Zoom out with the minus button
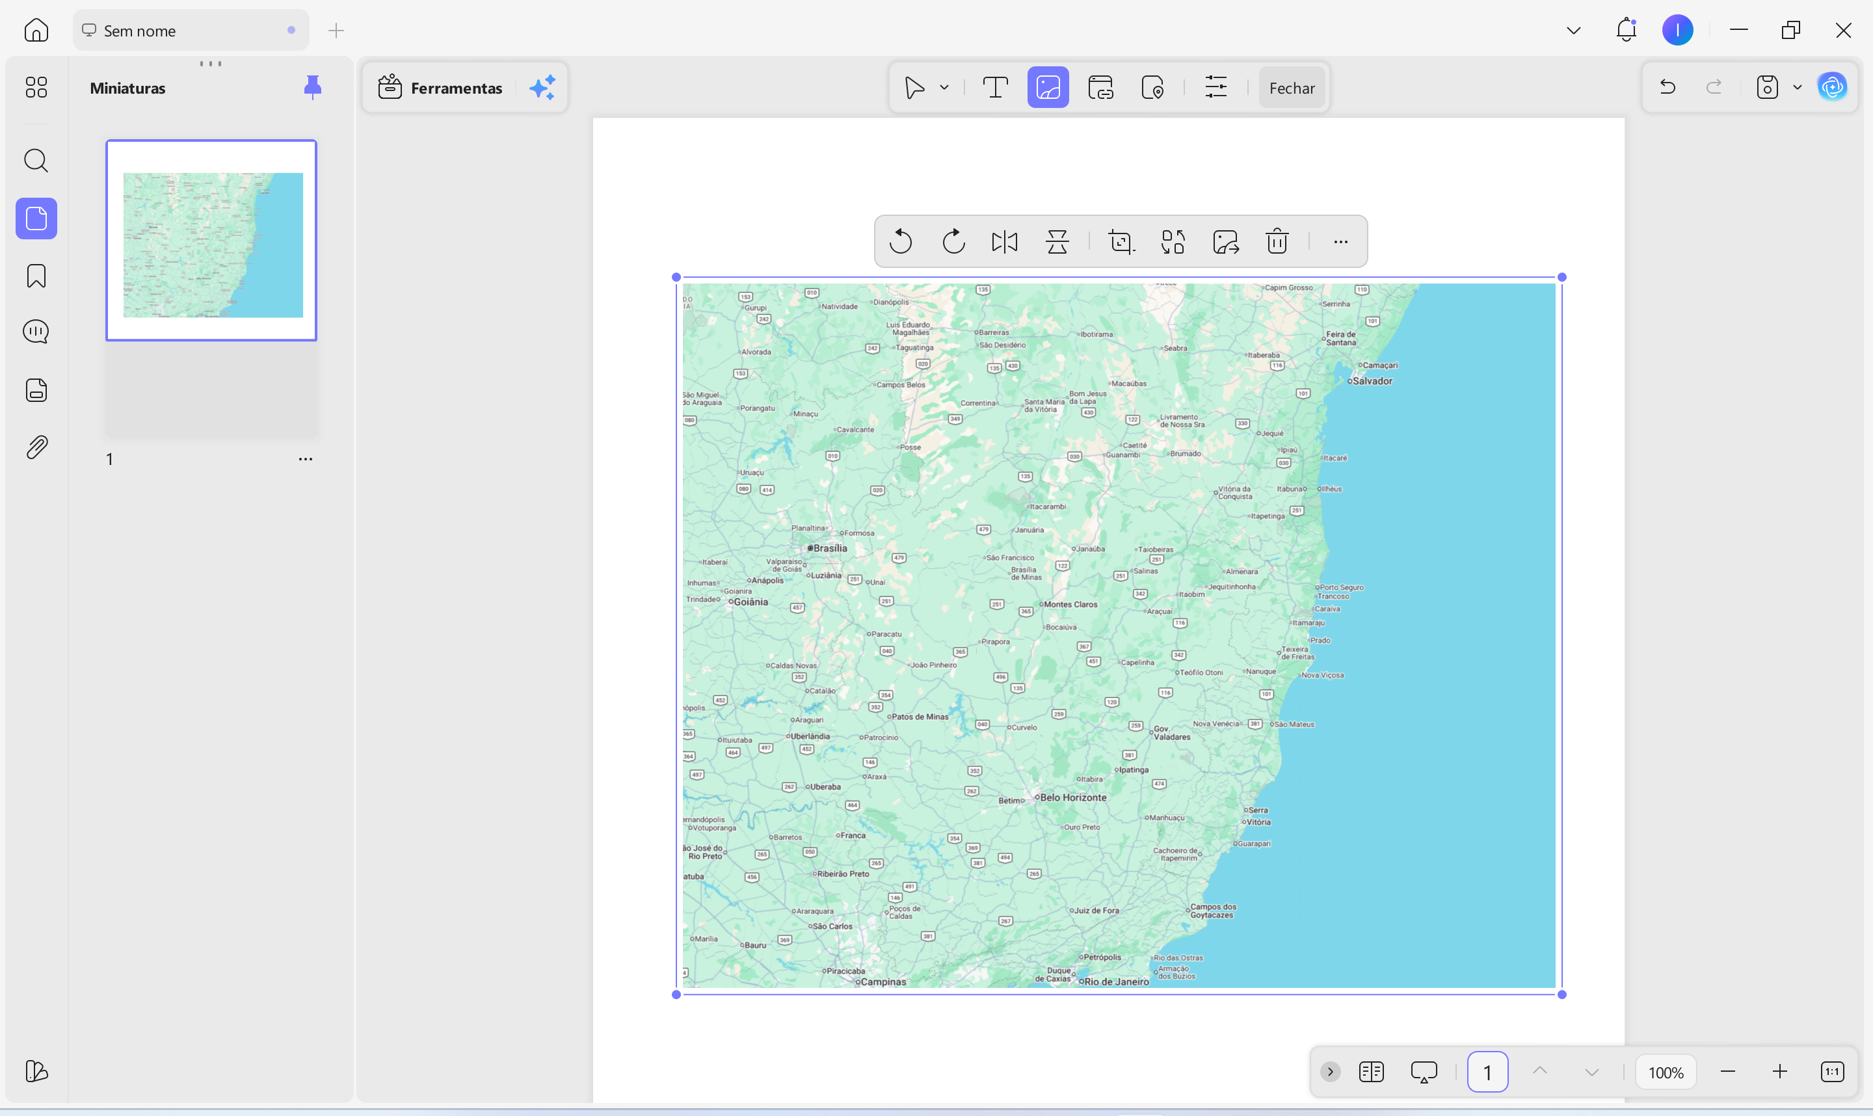This screenshot has height=1116, width=1873. [x=1728, y=1072]
